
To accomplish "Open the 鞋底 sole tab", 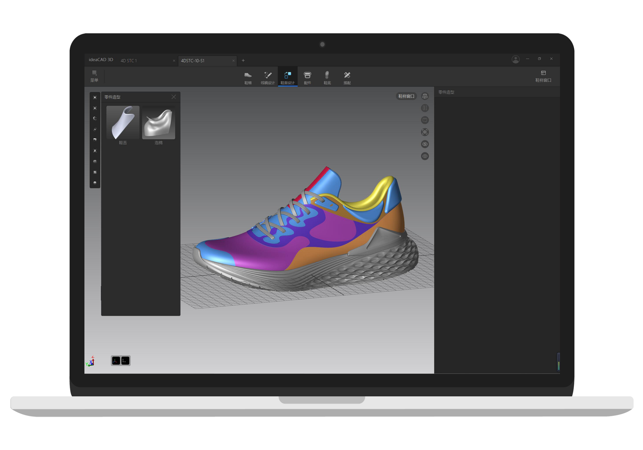I will coord(327,77).
